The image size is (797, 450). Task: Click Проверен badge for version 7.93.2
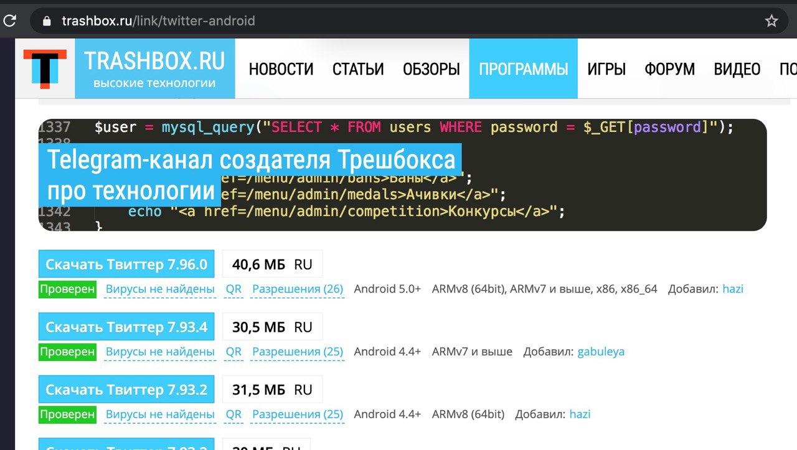67,414
